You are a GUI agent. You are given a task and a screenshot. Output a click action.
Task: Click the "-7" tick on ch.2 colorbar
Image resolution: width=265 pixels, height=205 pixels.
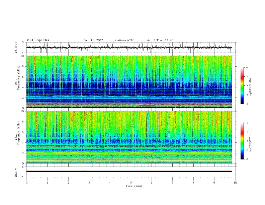point(247,159)
